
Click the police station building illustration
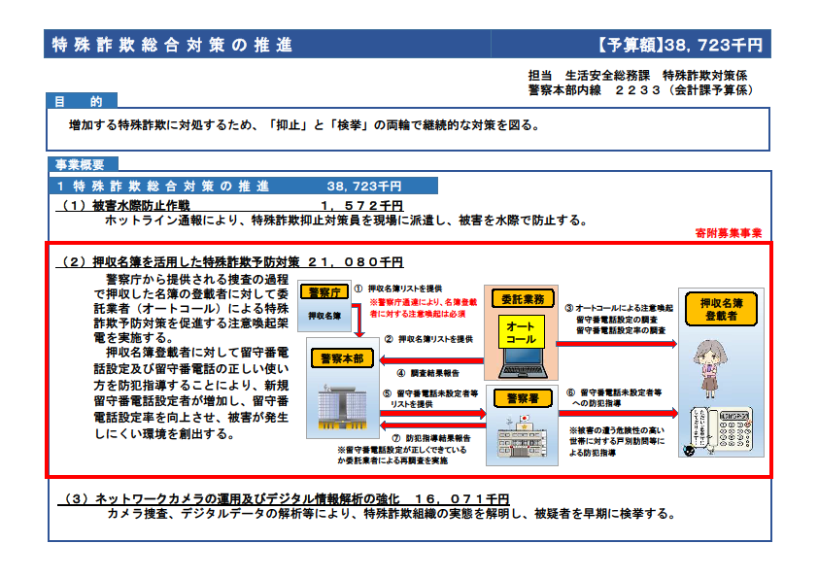(x=524, y=429)
